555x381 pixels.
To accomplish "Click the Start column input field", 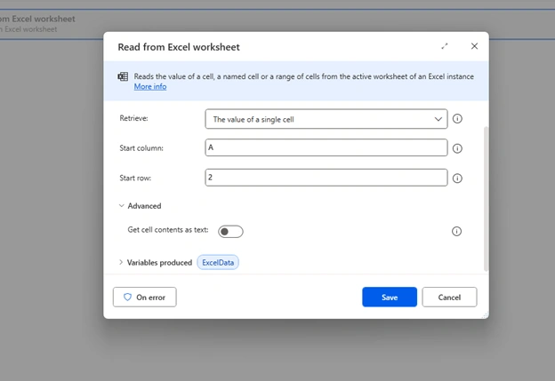I will 326,147.
